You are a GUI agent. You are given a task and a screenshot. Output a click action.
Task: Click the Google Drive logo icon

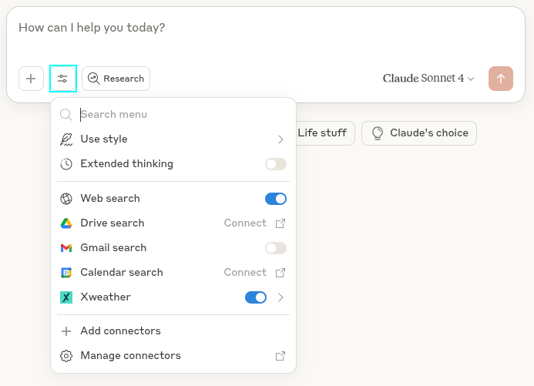[x=66, y=223]
